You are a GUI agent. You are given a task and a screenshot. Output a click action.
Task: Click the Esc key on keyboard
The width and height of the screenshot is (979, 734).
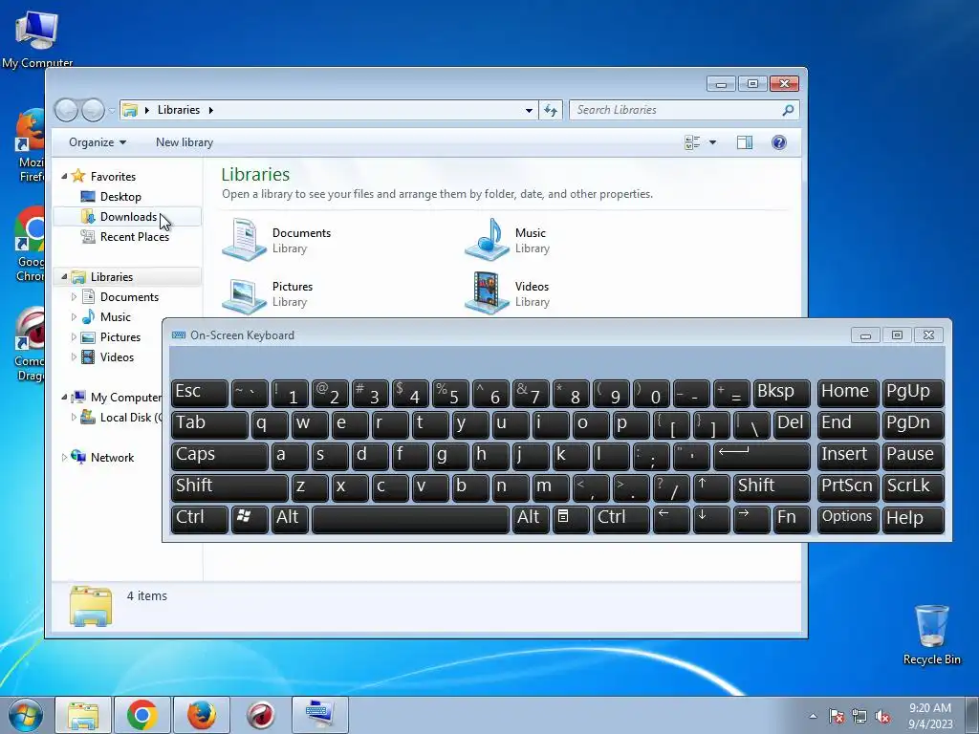(x=200, y=393)
